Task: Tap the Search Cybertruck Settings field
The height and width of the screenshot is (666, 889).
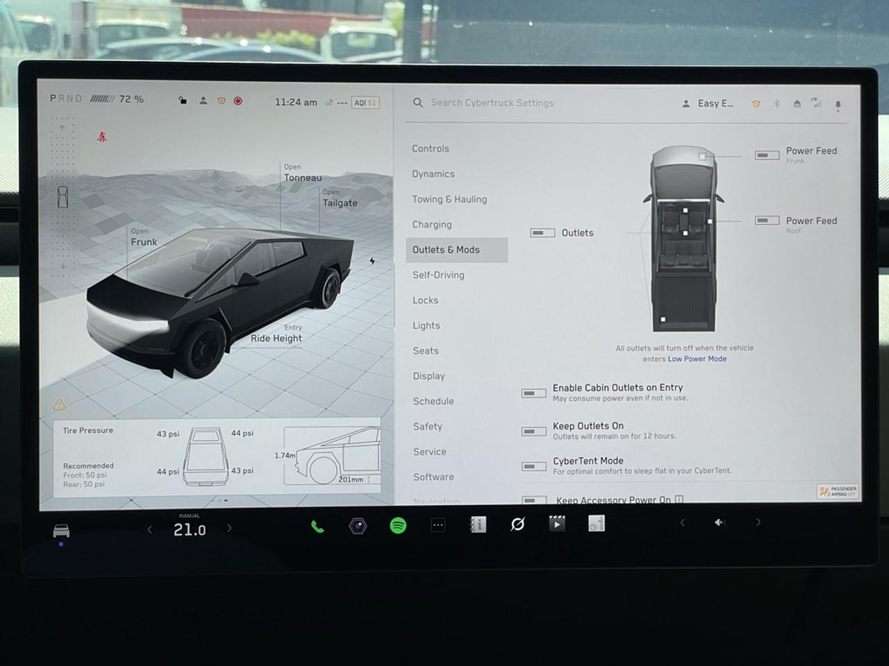Action: click(492, 103)
